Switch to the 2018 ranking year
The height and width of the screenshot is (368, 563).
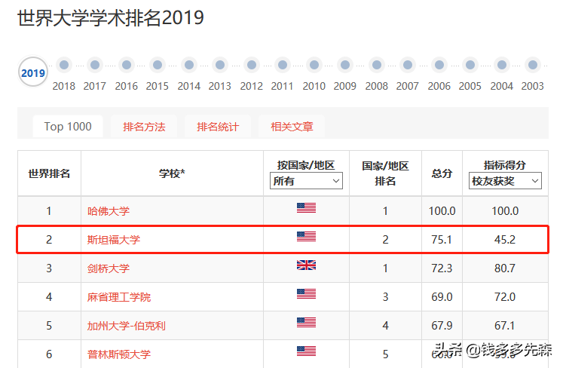point(64,65)
